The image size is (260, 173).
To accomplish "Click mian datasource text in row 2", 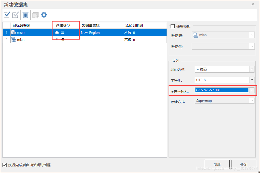I will (21, 40).
